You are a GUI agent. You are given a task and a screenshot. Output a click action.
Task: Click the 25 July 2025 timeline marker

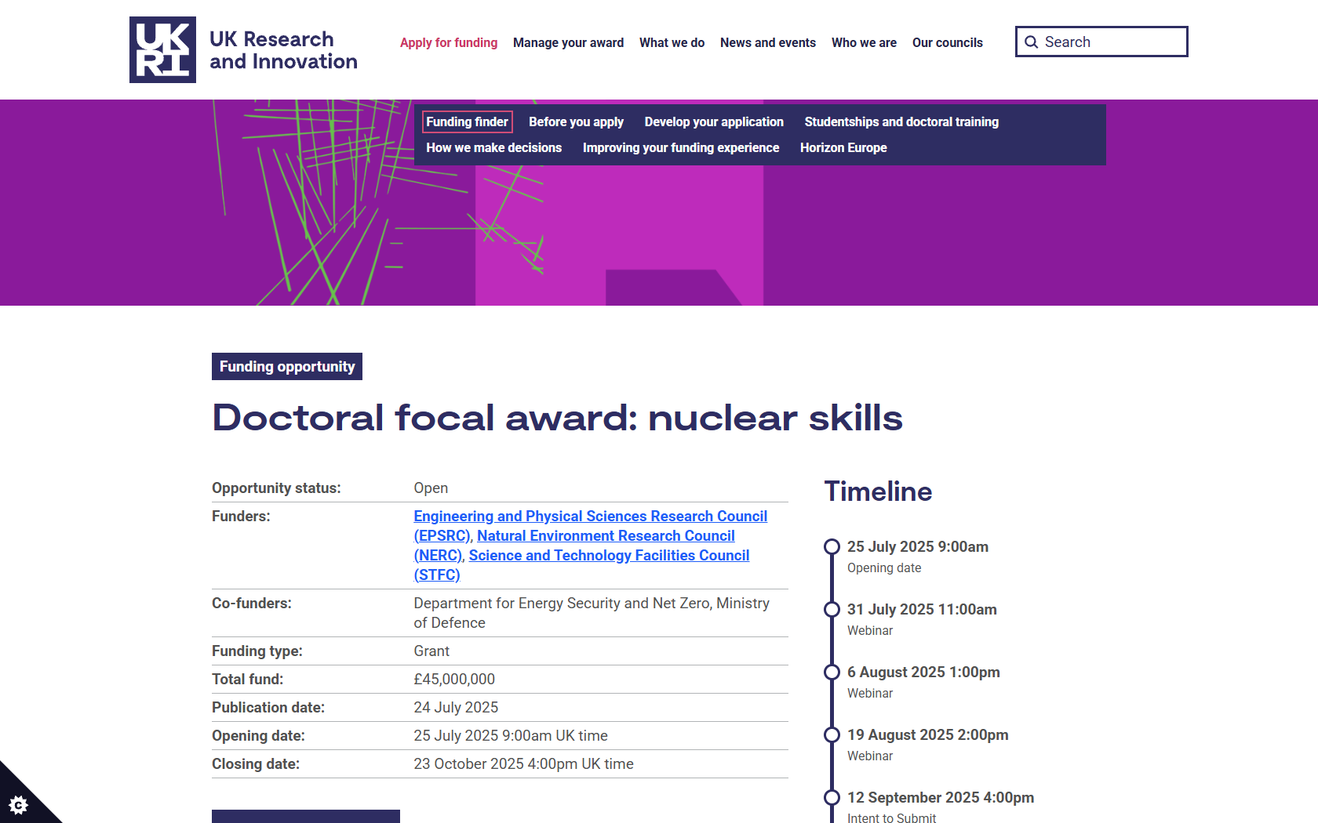[832, 546]
